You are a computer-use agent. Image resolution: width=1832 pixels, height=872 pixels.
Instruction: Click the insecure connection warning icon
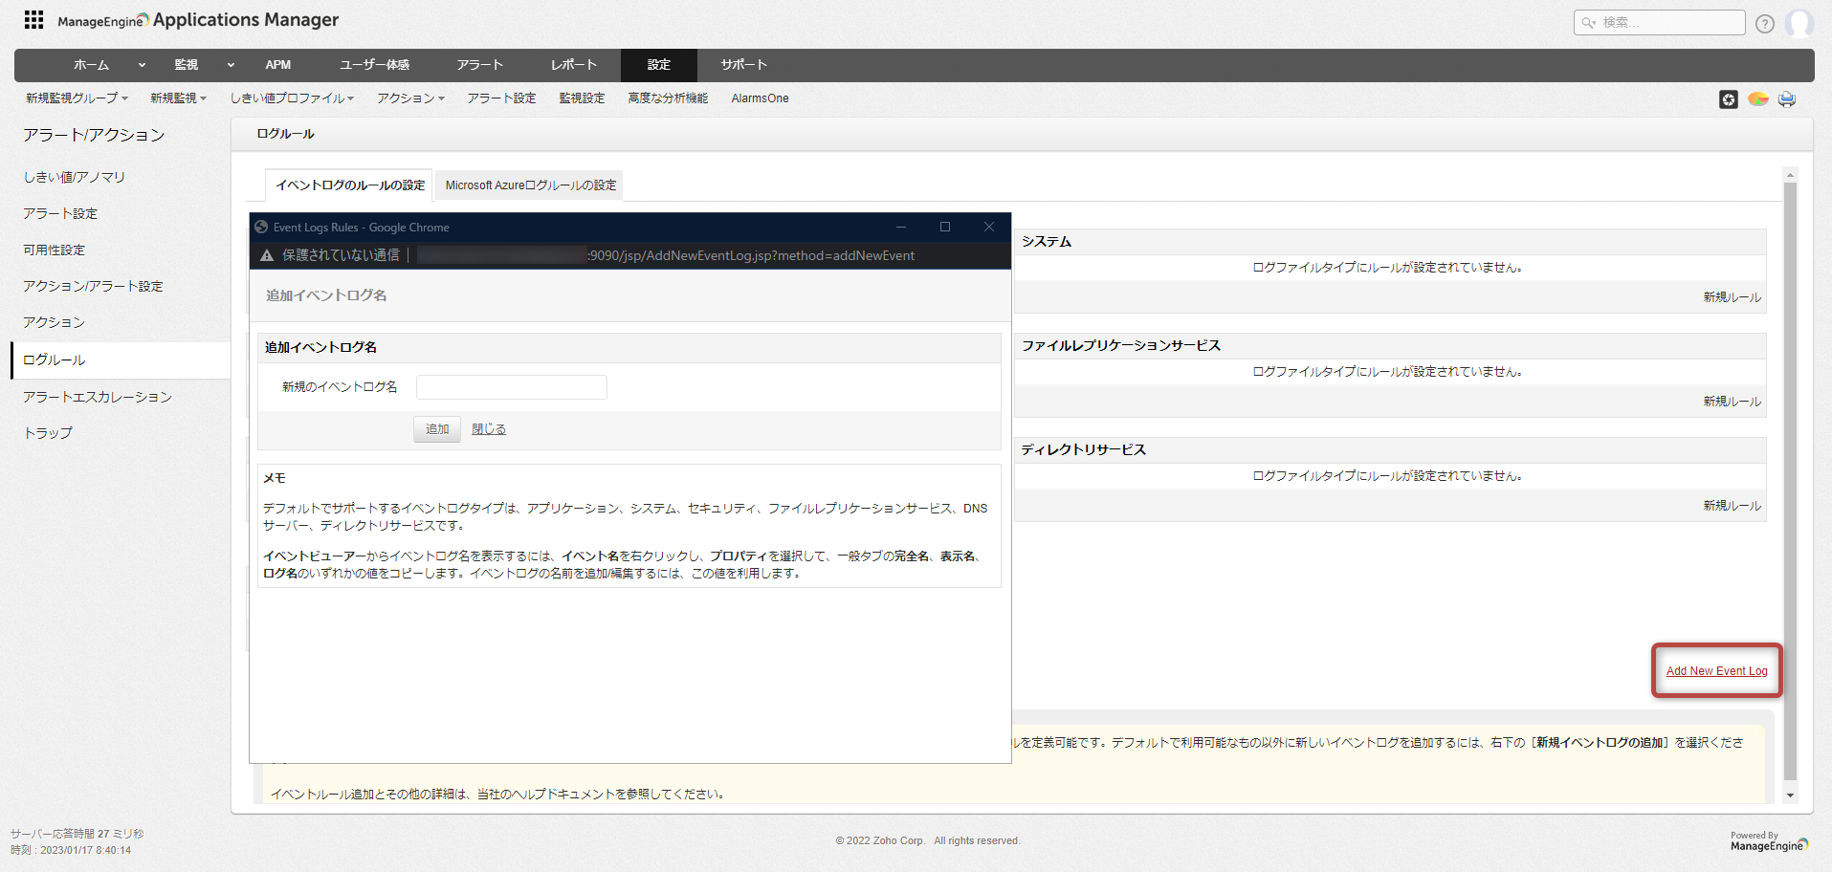[267, 255]
